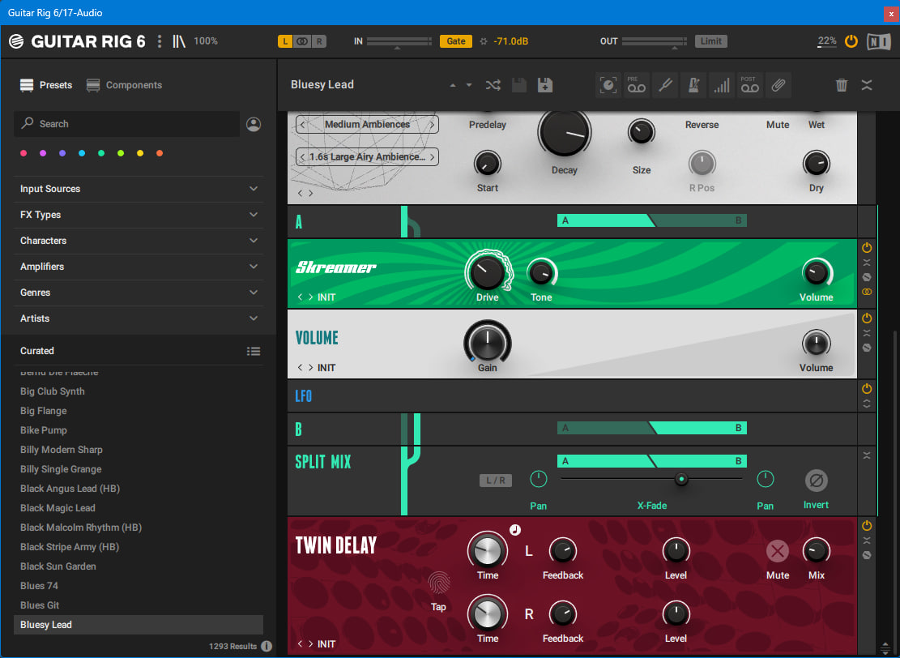The image size is (900, 658).
Task: Click the Twin Delay tempo sync clock
Action: 515,530
